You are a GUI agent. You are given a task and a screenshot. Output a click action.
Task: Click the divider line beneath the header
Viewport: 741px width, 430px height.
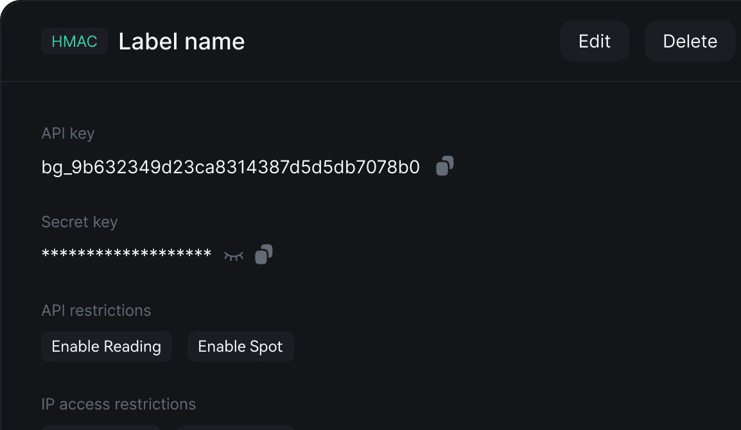[x=370, y=82]
